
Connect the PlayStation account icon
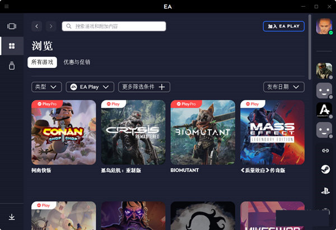pos(325,191)
